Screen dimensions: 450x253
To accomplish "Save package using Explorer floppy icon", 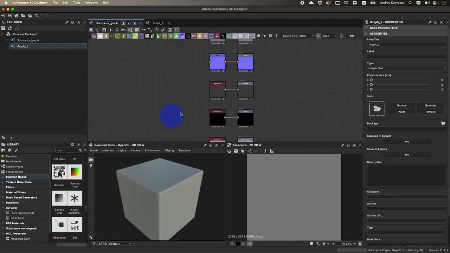I will [3, 28].
